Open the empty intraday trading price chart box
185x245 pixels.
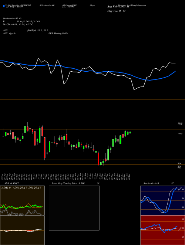click(74, 208)
